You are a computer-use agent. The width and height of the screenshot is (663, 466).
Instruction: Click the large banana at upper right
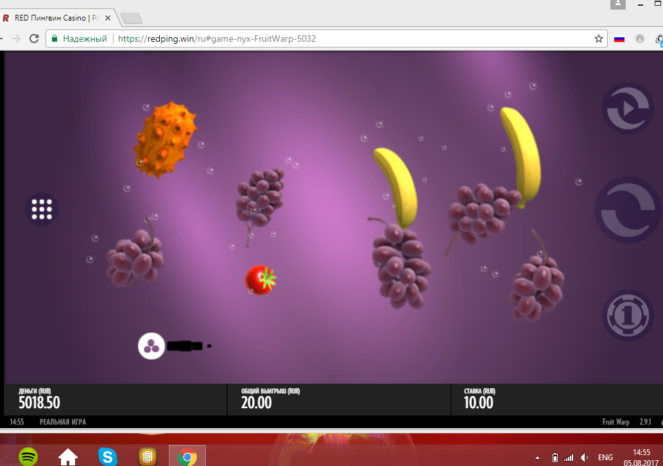click(521, 157)
